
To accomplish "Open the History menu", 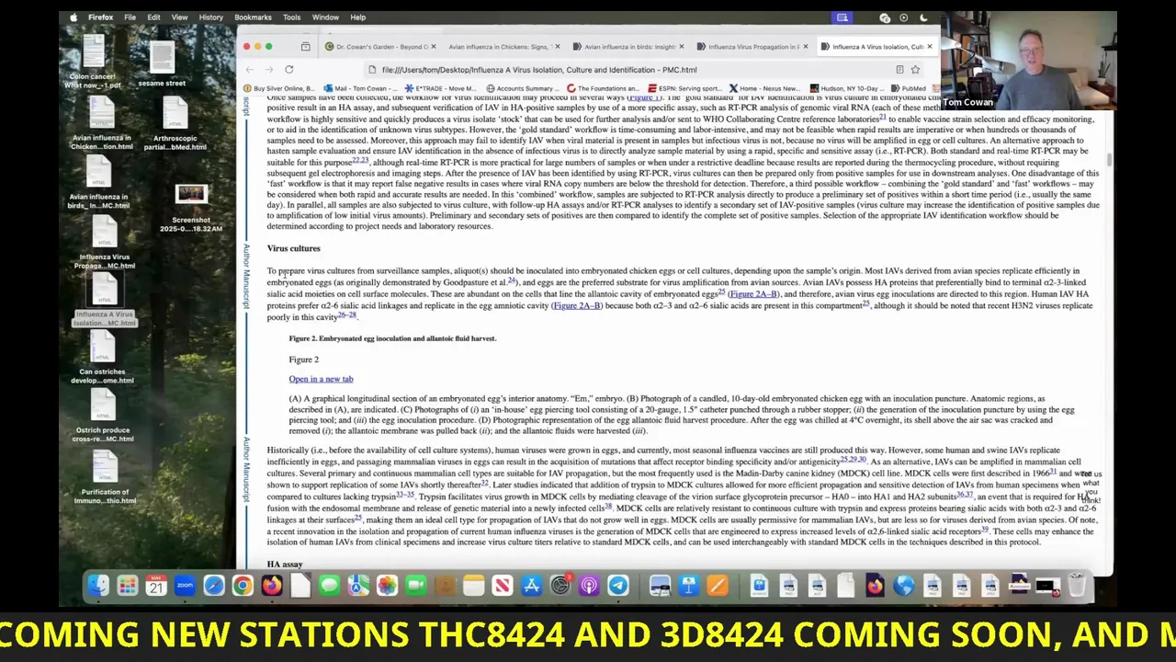I will [x=210, y=17].
